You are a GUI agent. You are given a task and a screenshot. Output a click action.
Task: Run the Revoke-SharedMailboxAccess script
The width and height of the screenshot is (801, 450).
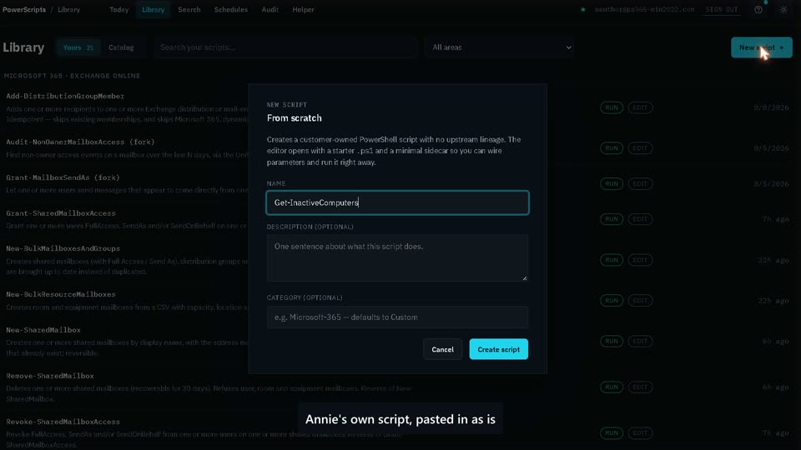[612, 432]
